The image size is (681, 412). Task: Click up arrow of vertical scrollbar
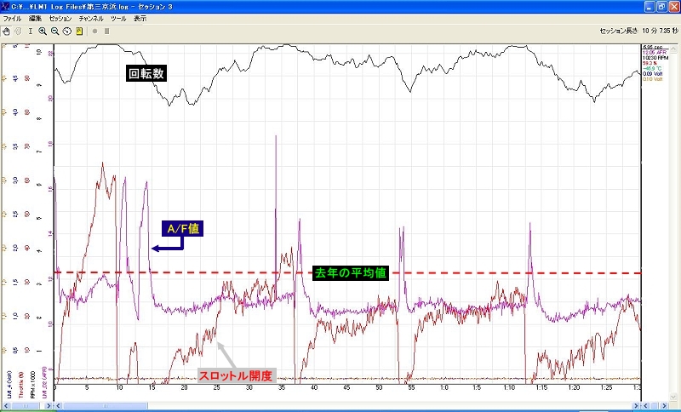tap(673, 49)
